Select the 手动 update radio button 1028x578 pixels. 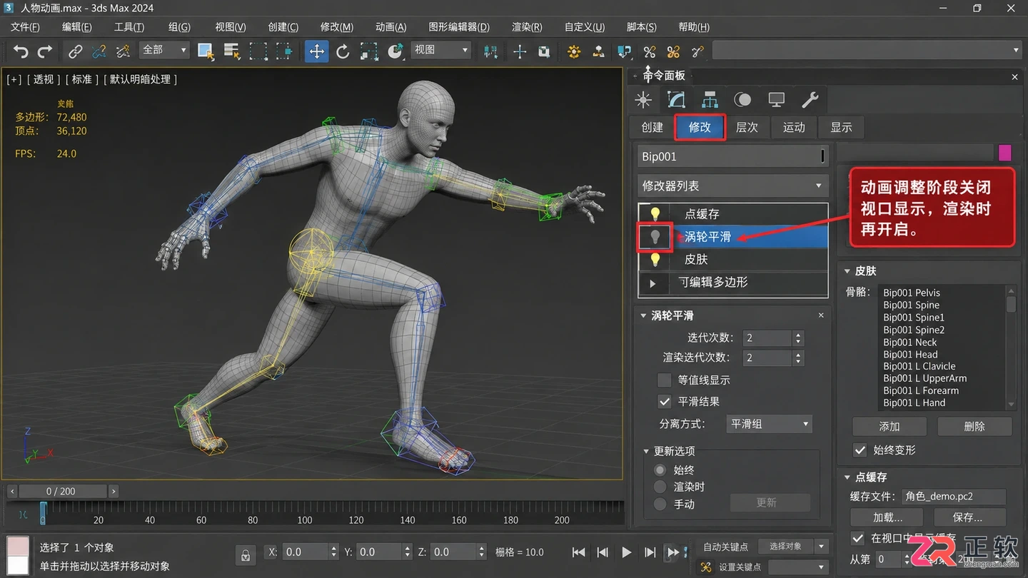(x=660, y=504)
